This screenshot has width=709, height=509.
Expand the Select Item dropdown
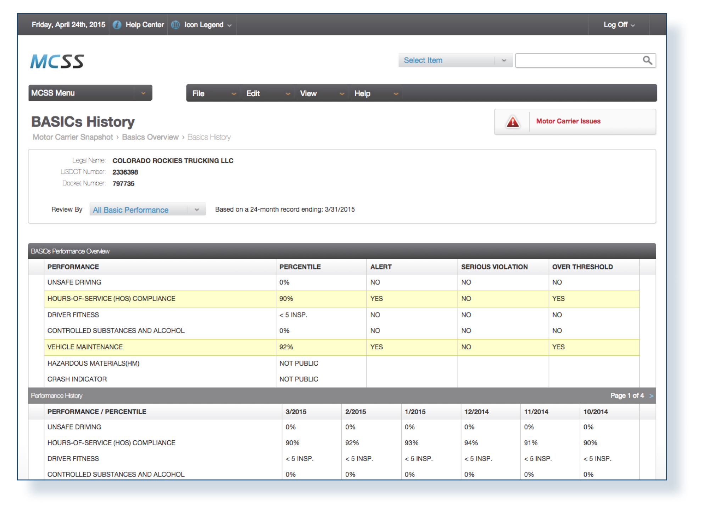point(455,61)
